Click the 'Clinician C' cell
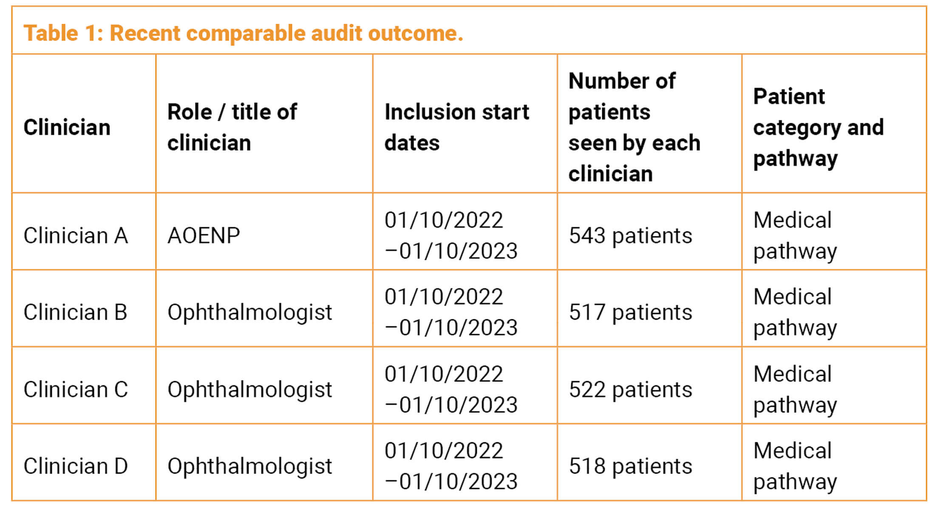The image size is (935, 511). pos(76,389)
